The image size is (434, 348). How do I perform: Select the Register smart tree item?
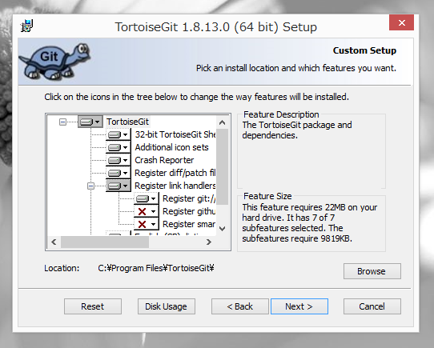(x=189, y=224)
